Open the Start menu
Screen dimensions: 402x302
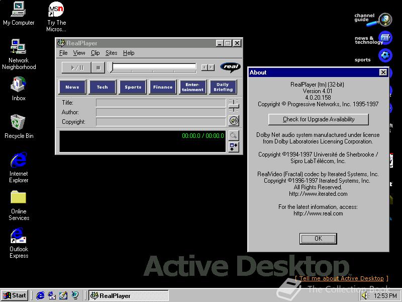click(x=15, y=295)
